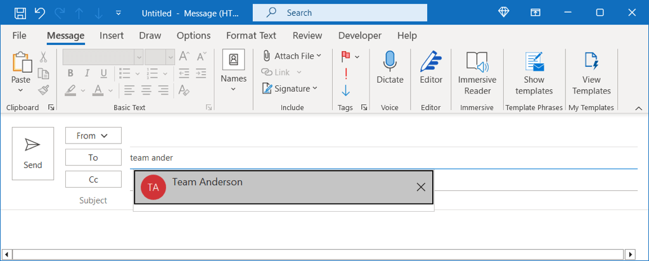Click the Dictate microphone icon
The height and width of the screenshot is (261, 649).
(390, 61)
